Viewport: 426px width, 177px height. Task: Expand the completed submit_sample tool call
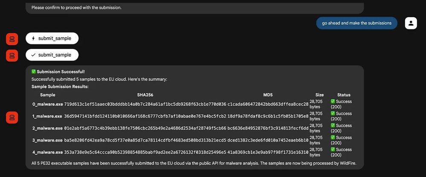pos(52,55)
